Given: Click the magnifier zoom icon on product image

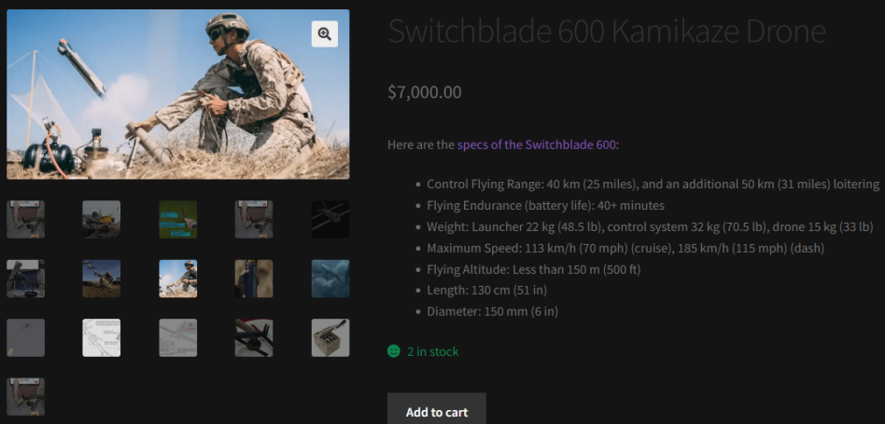Looking at the screenshot, I should pyautogui.click(x=324, y=34).
